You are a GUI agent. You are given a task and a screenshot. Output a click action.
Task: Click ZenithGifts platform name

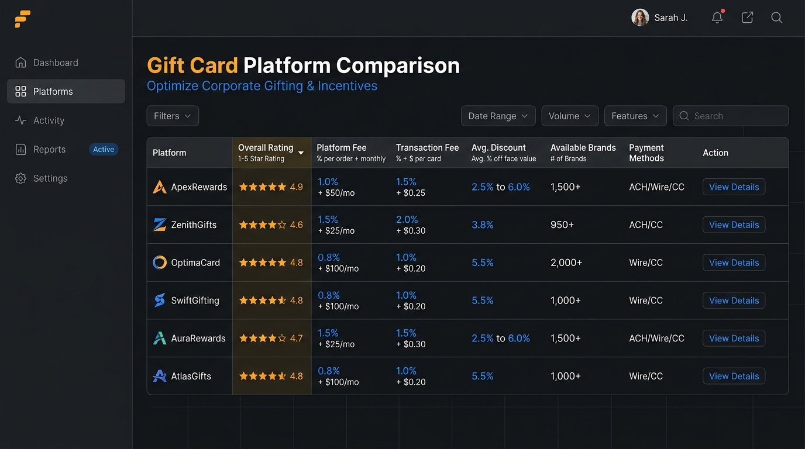click(x=194, y=224)
